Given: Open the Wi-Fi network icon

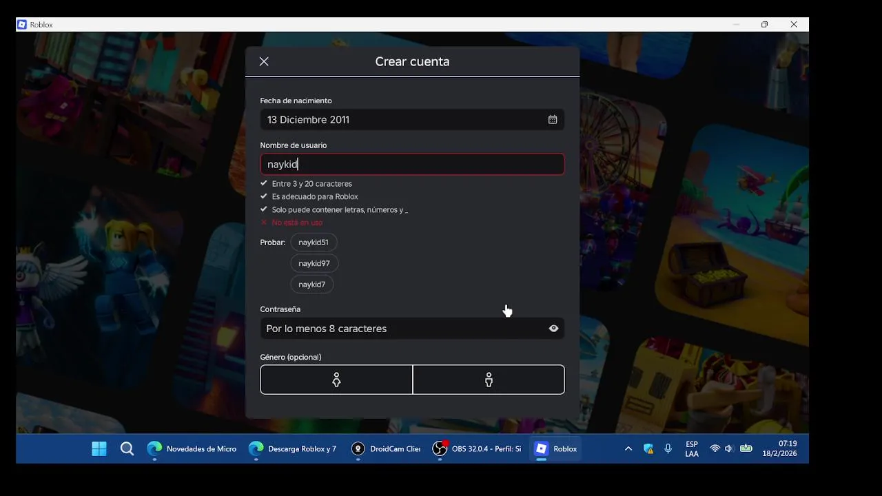Looking at the screenshot, I should tap(715, 449).
